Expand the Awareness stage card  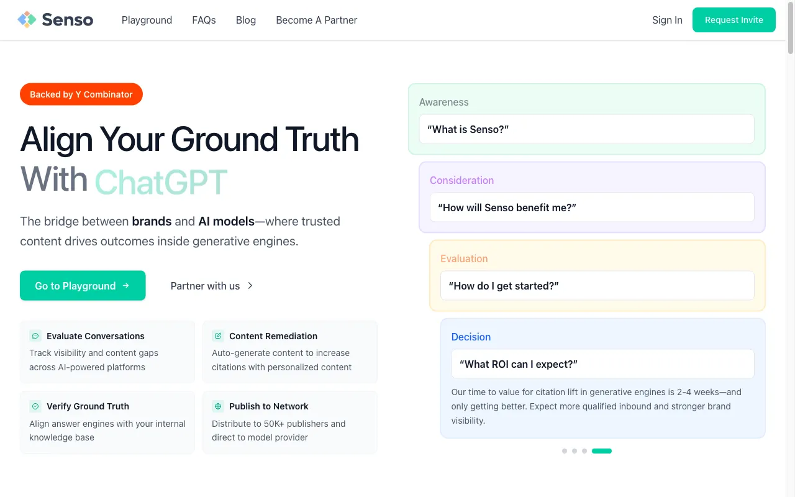pyautogui.click(x=587, y=119)
